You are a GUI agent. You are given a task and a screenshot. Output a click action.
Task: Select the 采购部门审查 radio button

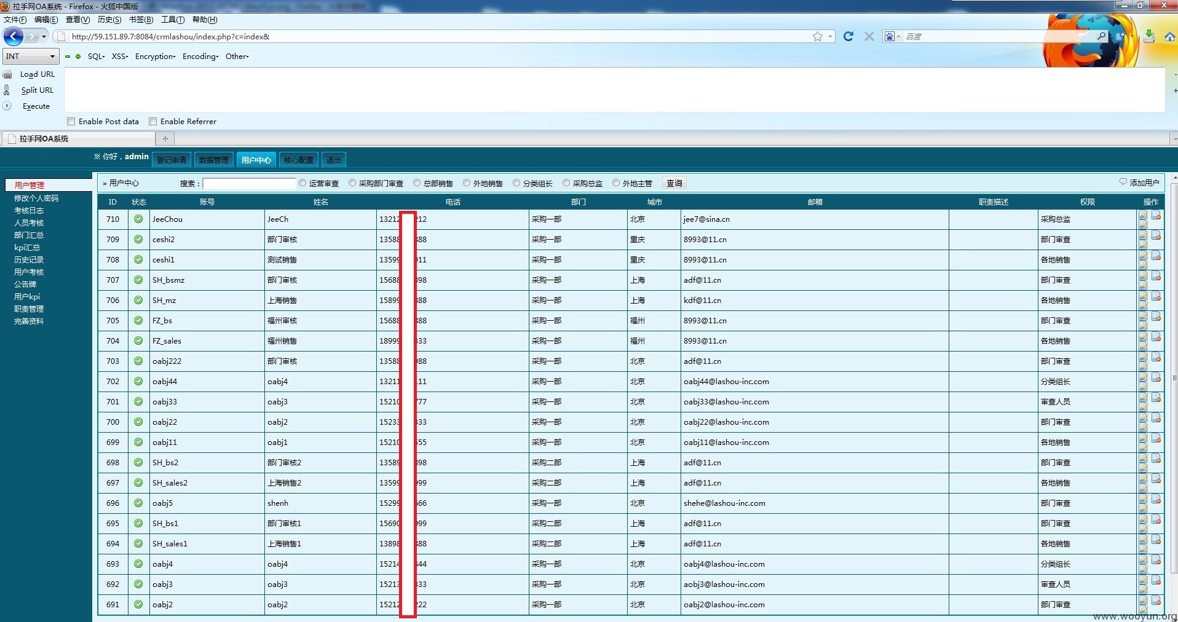click(x=352, y=183)
